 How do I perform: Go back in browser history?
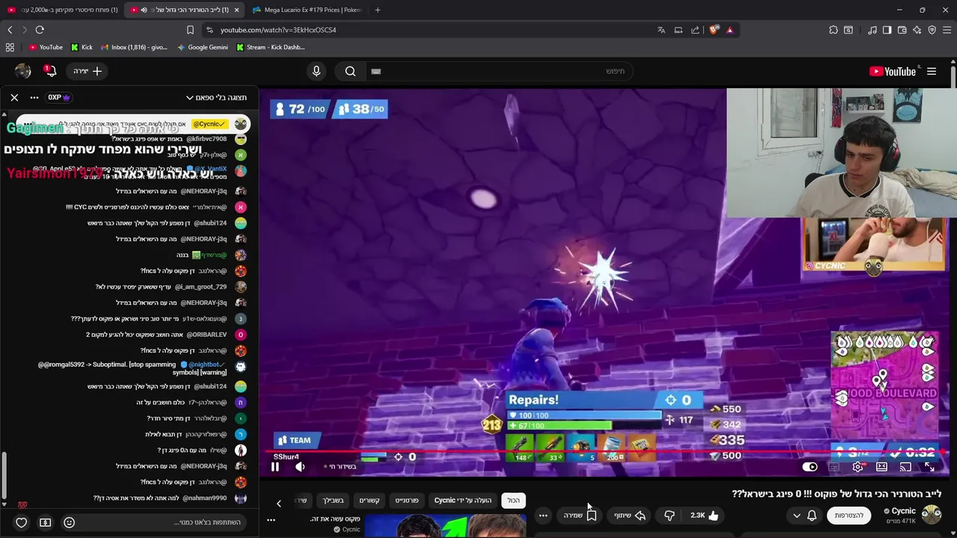coord(10,30)
